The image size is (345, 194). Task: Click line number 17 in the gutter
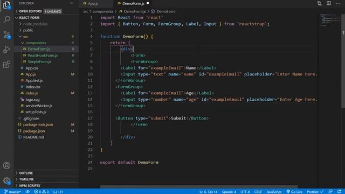(x=90, y=119)
